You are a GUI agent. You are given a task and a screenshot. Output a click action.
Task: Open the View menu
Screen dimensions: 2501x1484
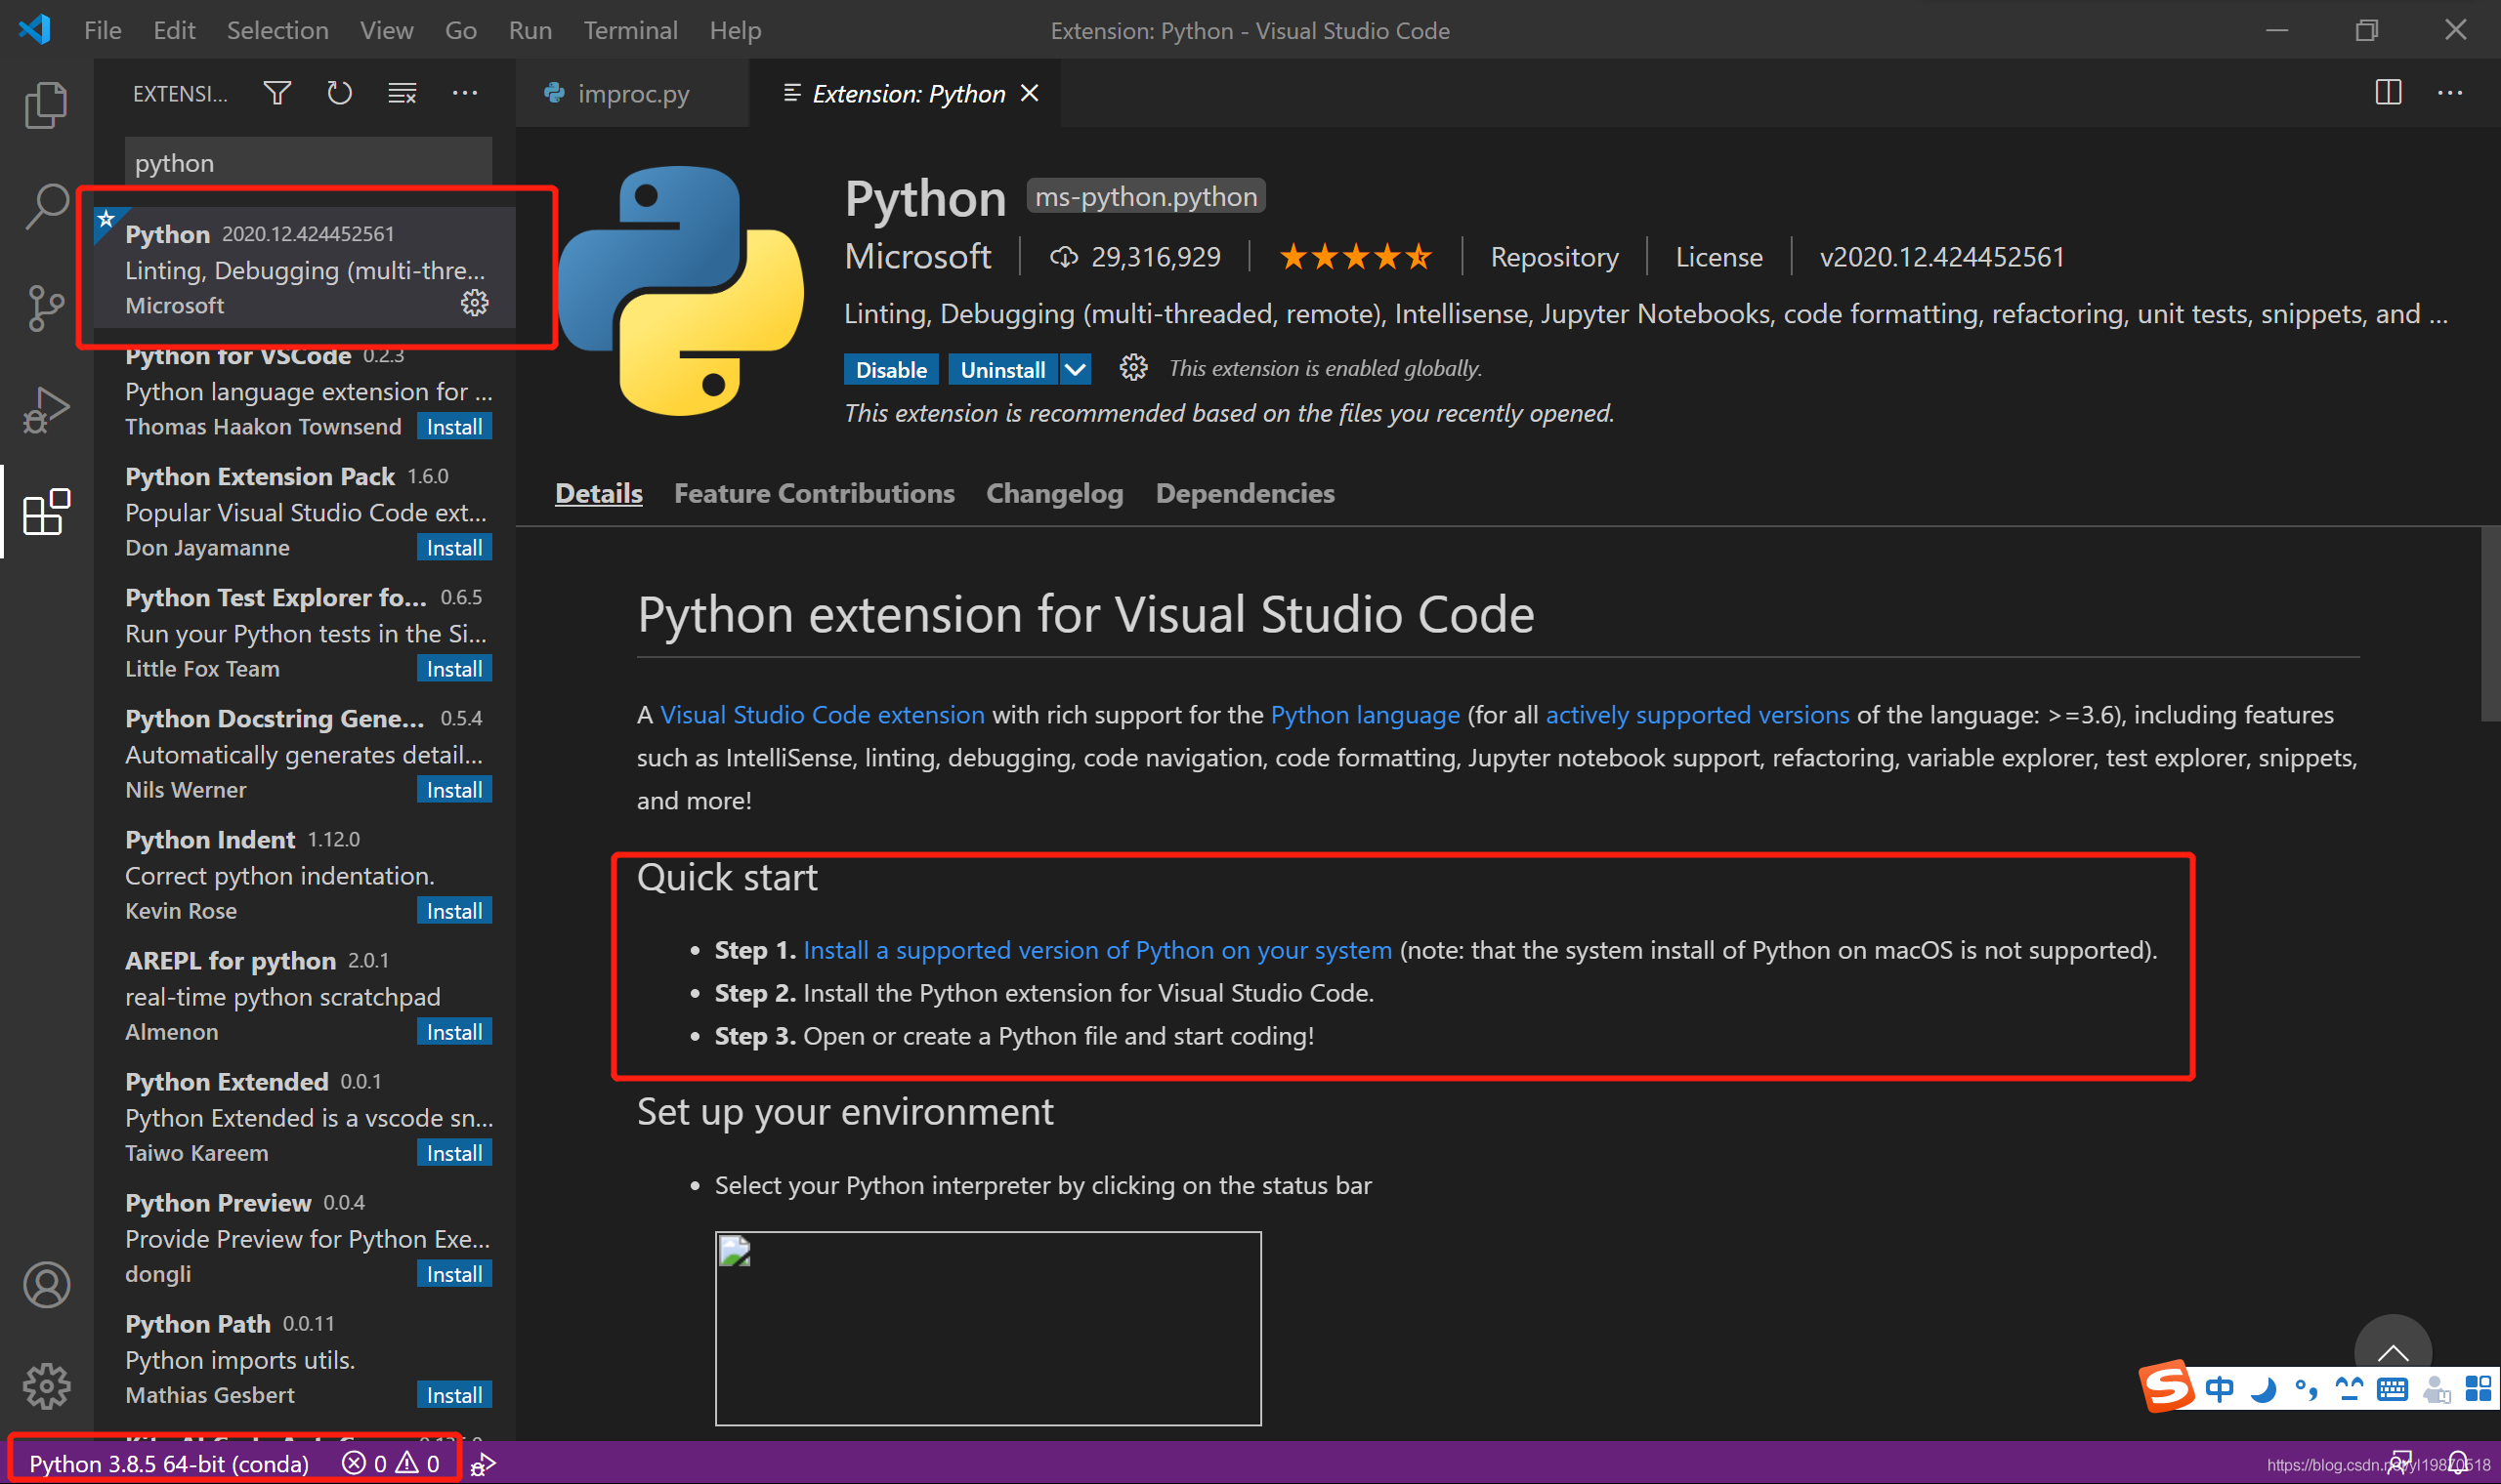386,30
